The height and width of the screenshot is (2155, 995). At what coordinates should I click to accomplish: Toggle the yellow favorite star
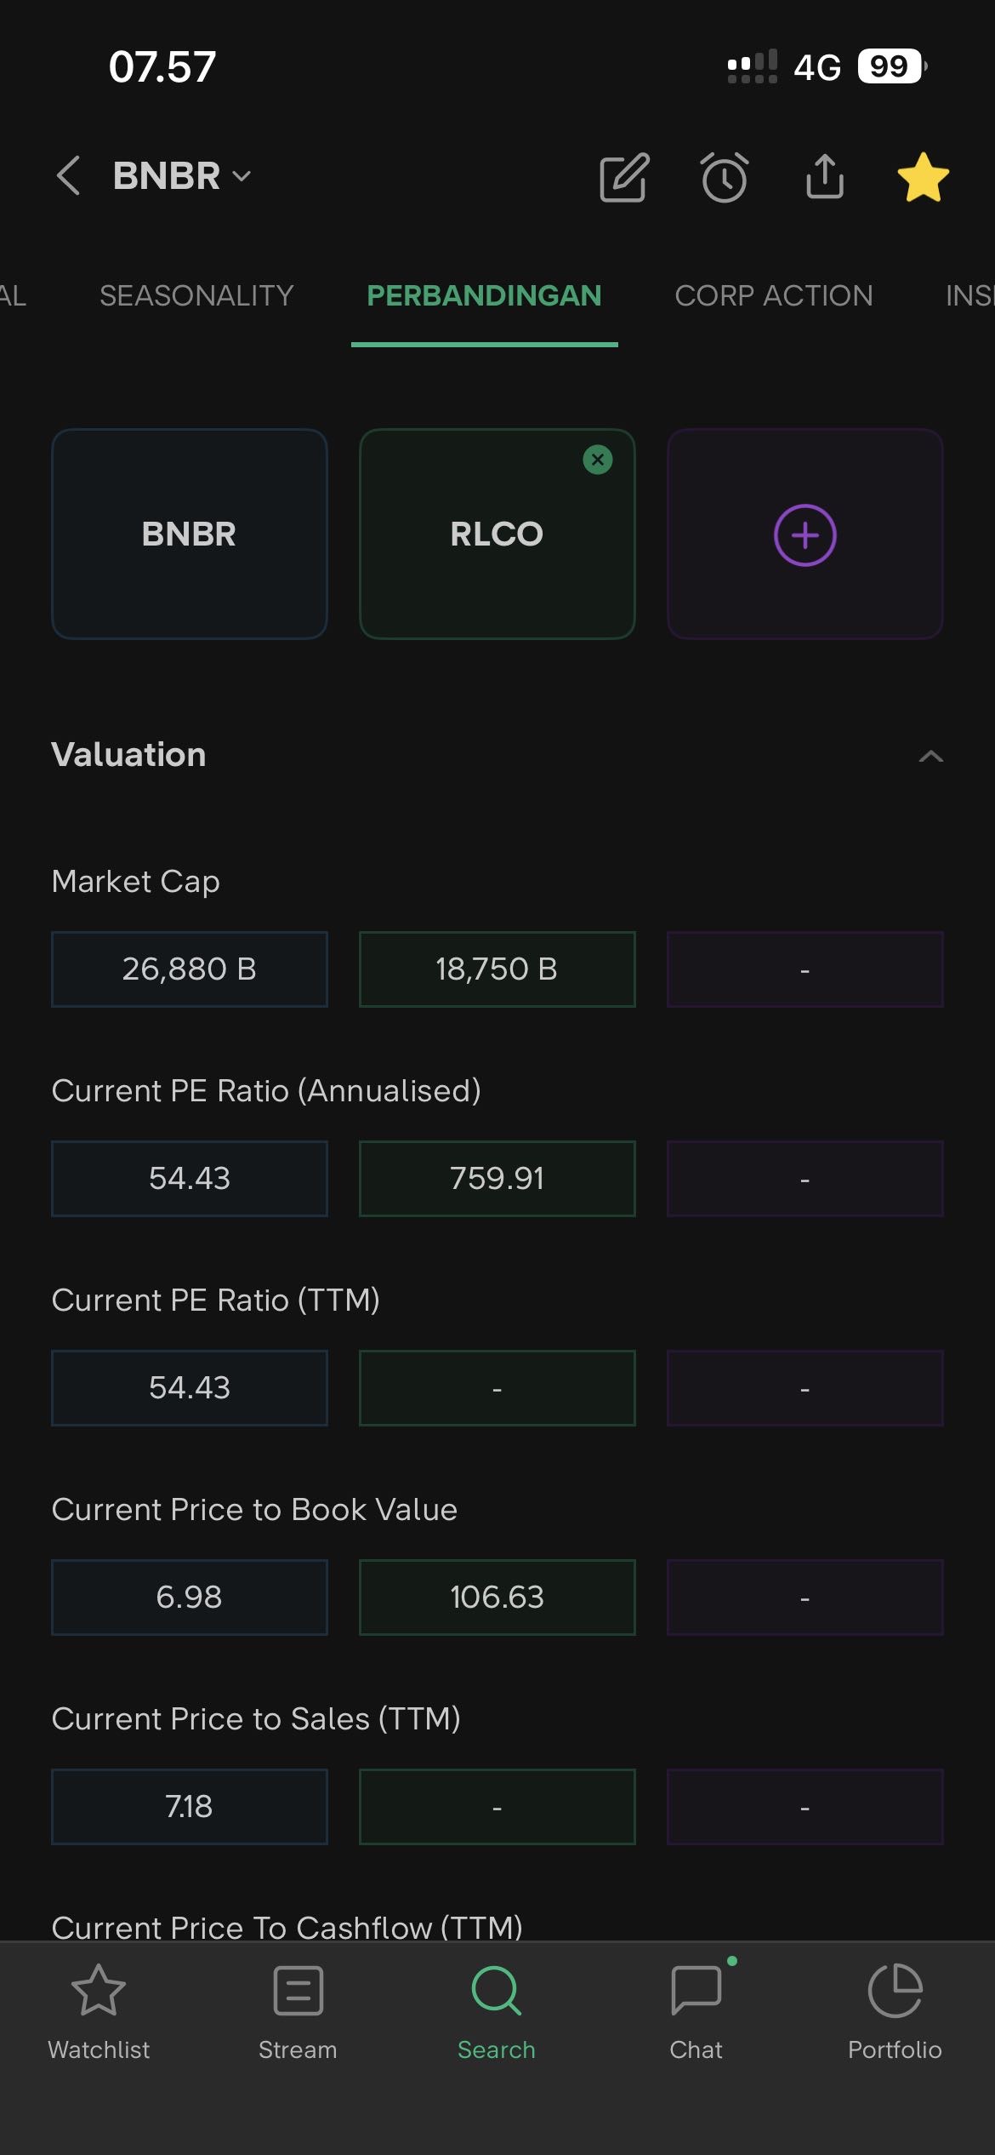point(923,178)
